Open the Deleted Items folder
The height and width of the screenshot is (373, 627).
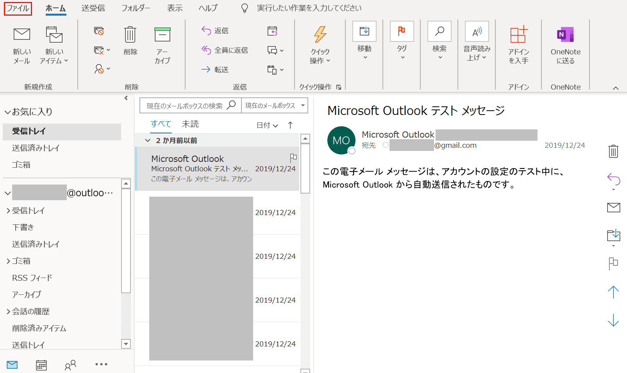pos(39,328)
